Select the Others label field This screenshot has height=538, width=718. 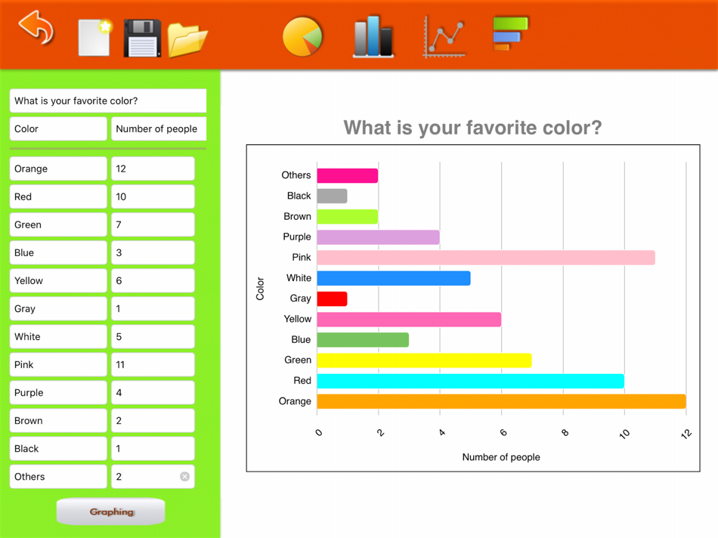pos(58,476)
